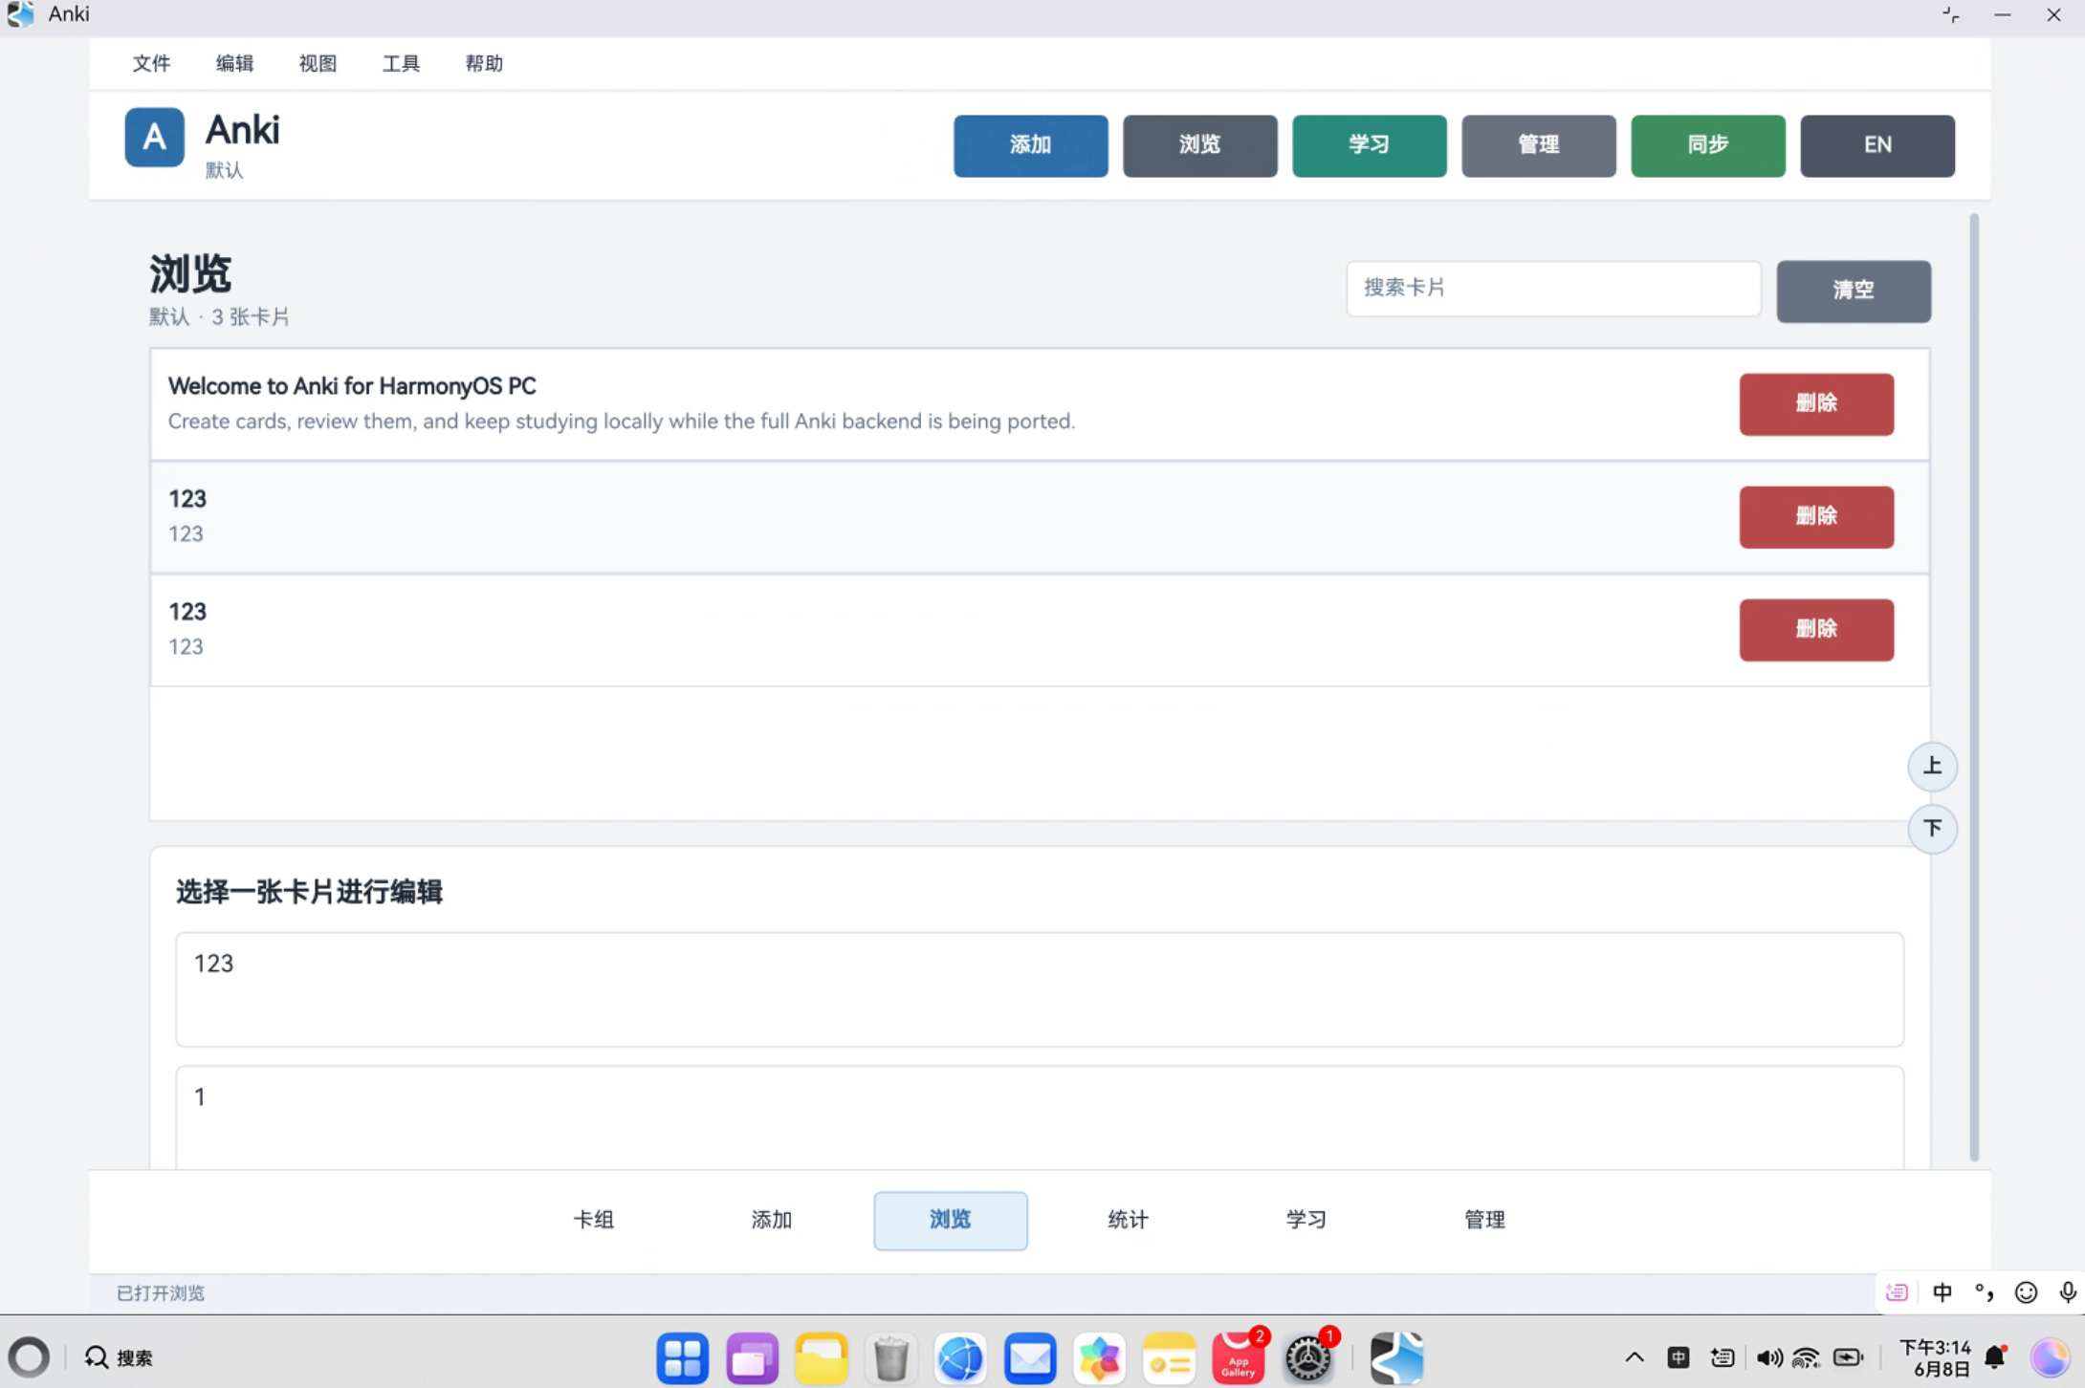Open the 编辑 menu
Viewport: 2085px width, 1388px height.
[x=234, y=63]
